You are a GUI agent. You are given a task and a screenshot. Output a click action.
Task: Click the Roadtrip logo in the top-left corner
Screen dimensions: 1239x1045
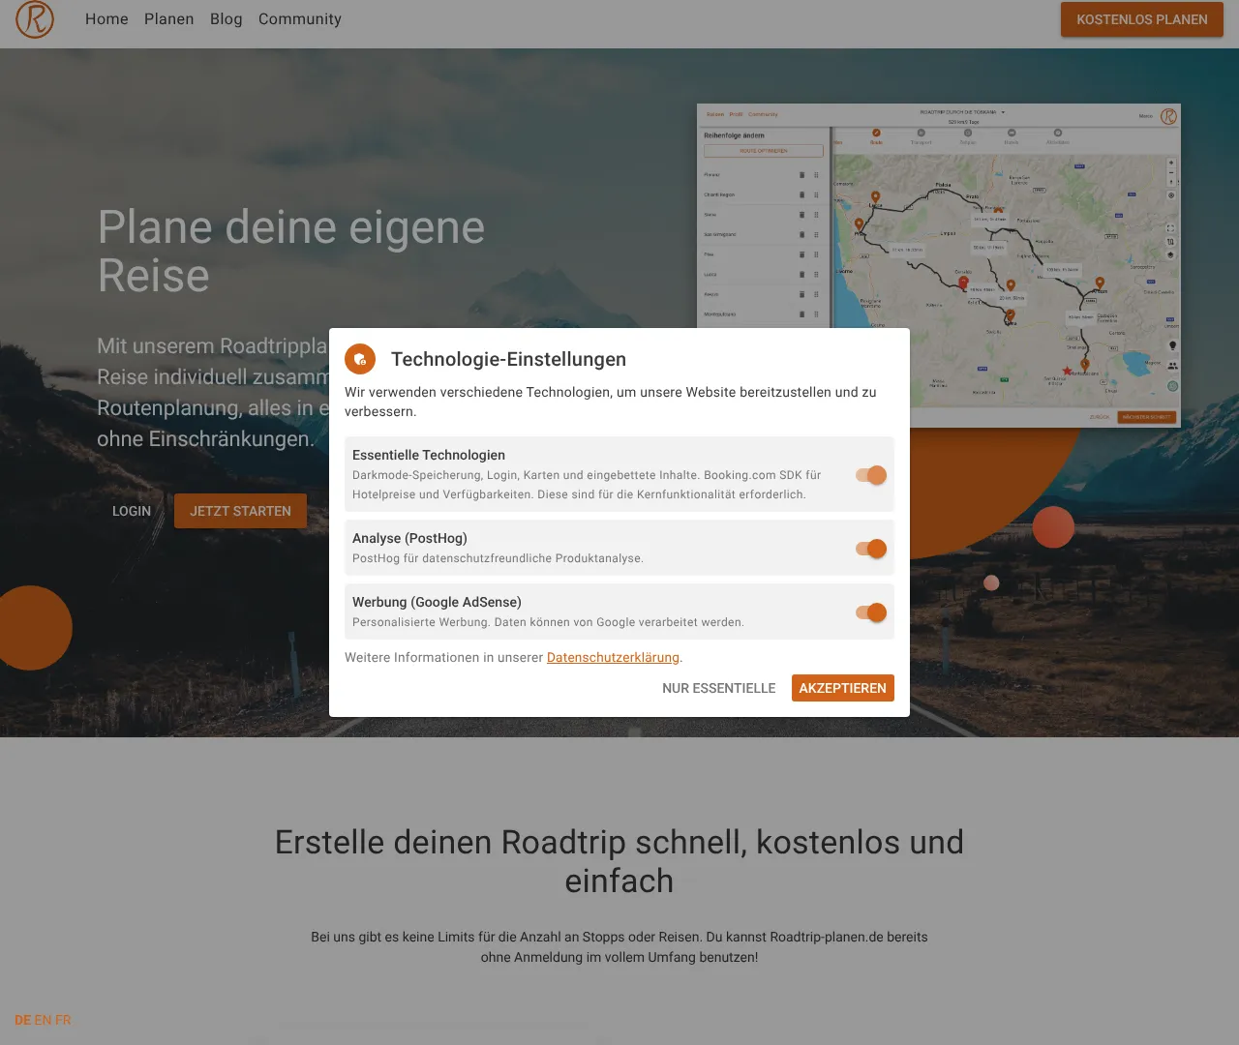tap(36, 19)
